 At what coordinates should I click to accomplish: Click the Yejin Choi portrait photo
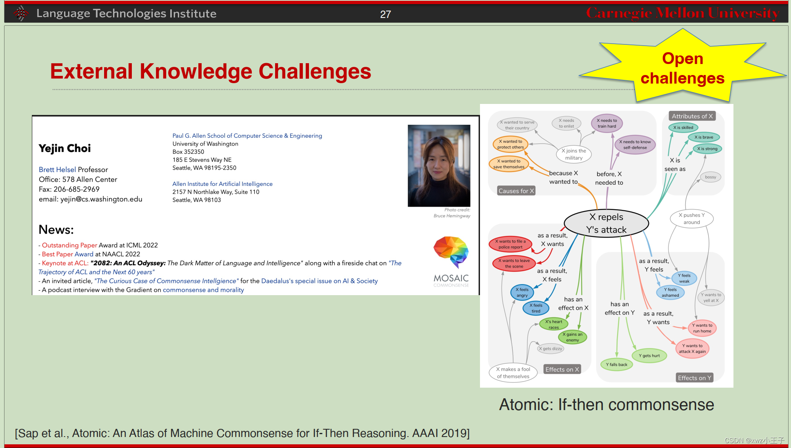(439, 166)
